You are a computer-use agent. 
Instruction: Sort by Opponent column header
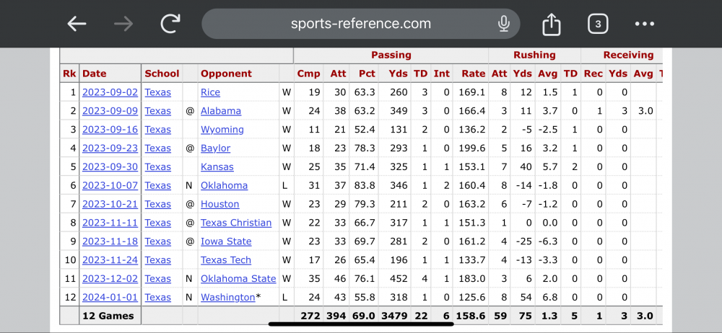pyautogui.click(x=226, y=74)
